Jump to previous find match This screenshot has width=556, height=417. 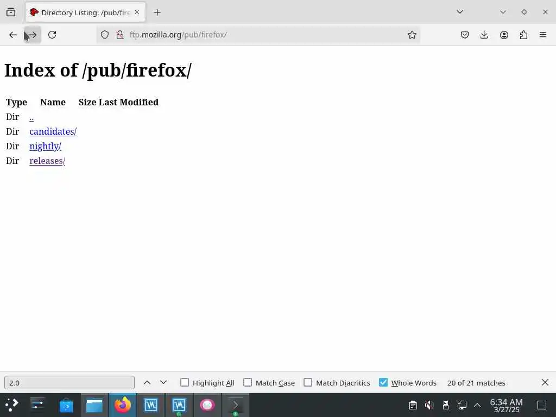147,383
